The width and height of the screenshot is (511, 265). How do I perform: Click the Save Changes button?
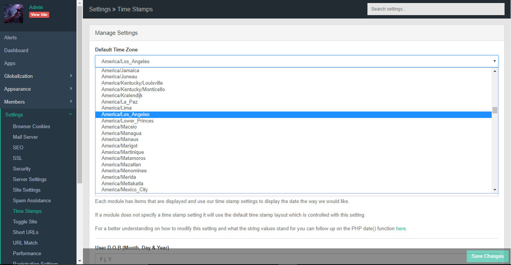pos(487,256)
